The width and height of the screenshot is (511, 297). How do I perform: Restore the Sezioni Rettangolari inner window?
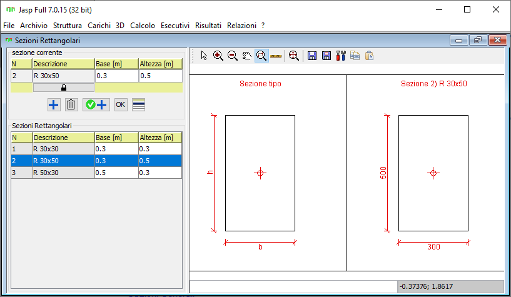coord(478,41)
